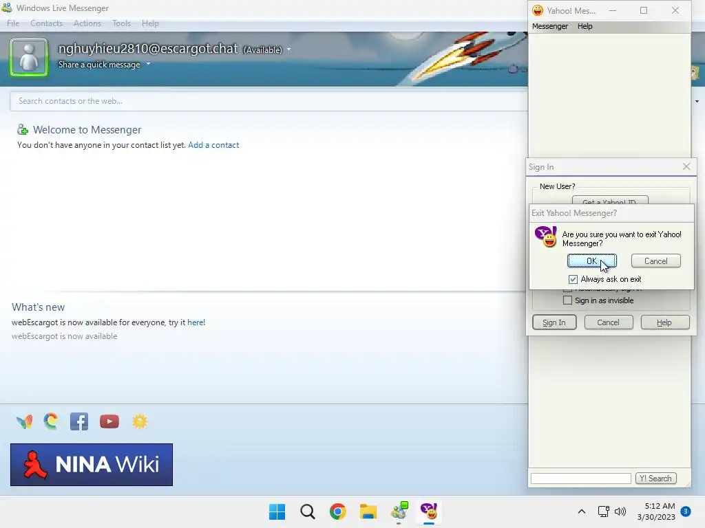Screen dimensions: 705x528
Task: Open the Facebook icon in Messenger
Action: (x=79, y=421)
